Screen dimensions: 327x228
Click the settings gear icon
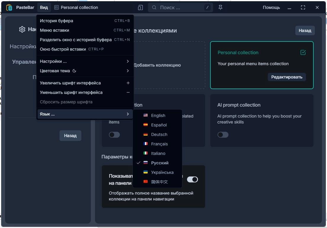22,29
